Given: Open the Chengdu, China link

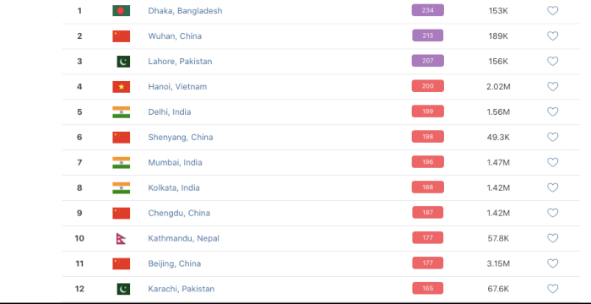Looking at the screenshot, I should (x=179, y=213).
